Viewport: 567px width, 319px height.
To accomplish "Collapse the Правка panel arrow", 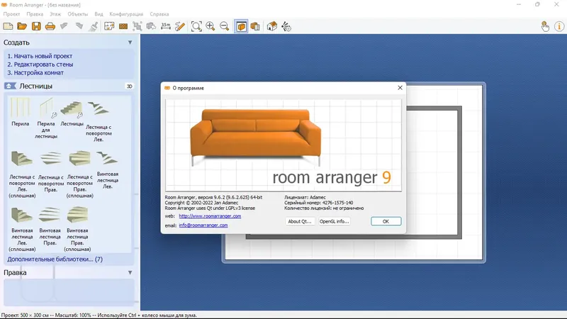I will (x=130, y=273).
